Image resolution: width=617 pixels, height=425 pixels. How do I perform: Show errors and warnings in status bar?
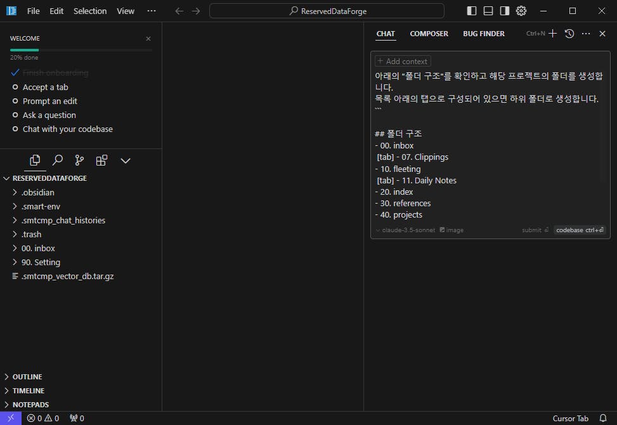point(43,418)
